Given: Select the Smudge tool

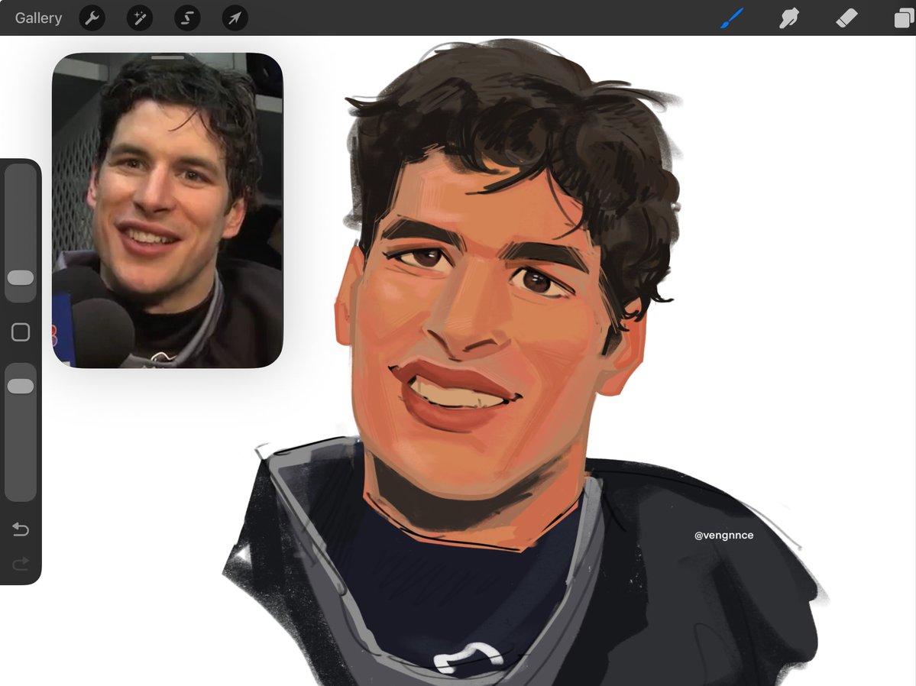Looking at the screenshot, I should coord(789,18).
